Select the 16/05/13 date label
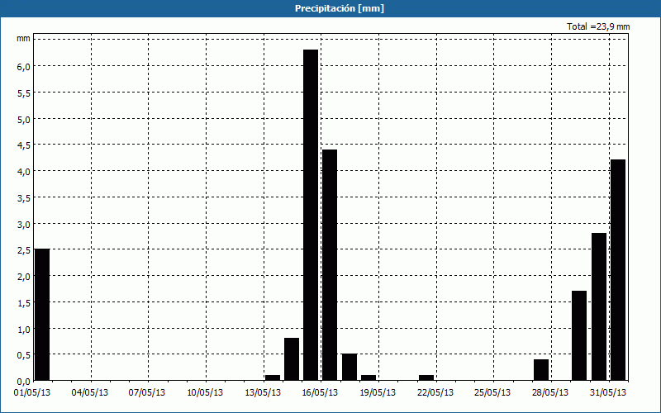 click(320, 393)
